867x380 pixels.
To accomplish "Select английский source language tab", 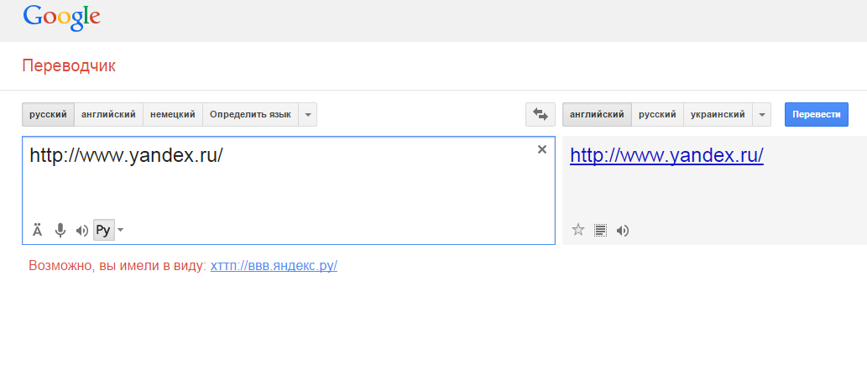I will tap(109, 114).
